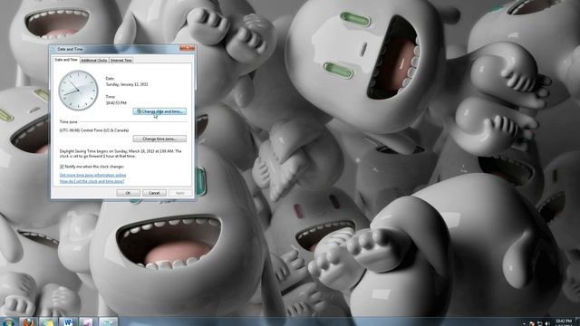This screenshot has width=580, height=326.
Task: Click the Date and Time title bar icon
Action: (x=53, y=49)
